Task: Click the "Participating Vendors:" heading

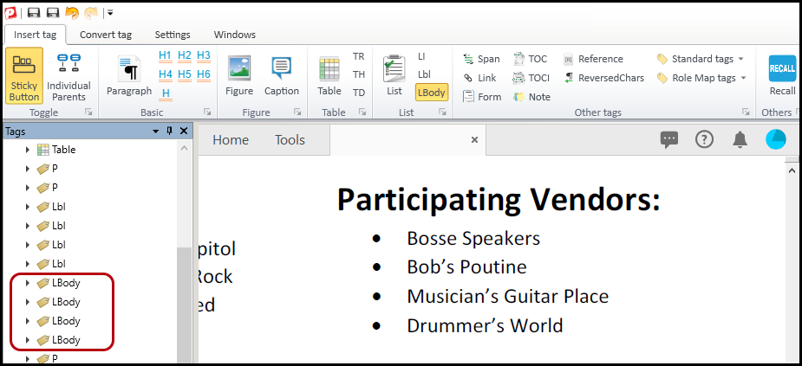Action: pos(499,200)
